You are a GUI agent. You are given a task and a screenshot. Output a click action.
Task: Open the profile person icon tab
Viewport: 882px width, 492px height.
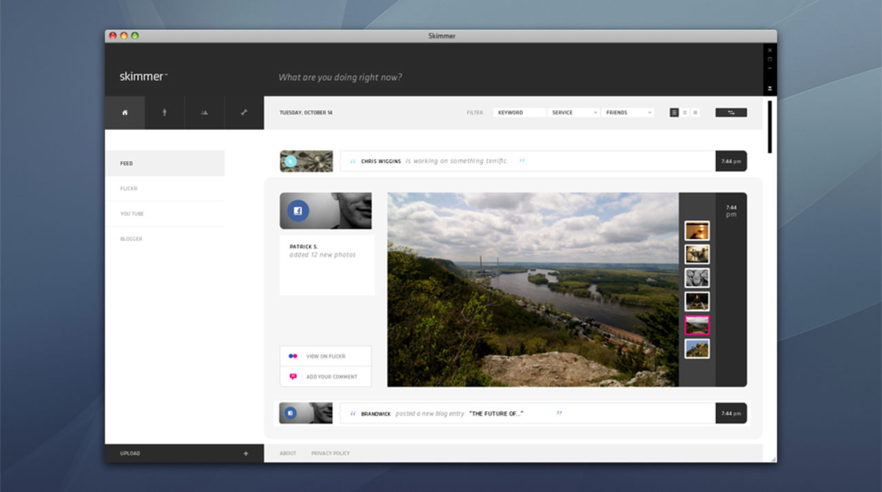(165, 113)
